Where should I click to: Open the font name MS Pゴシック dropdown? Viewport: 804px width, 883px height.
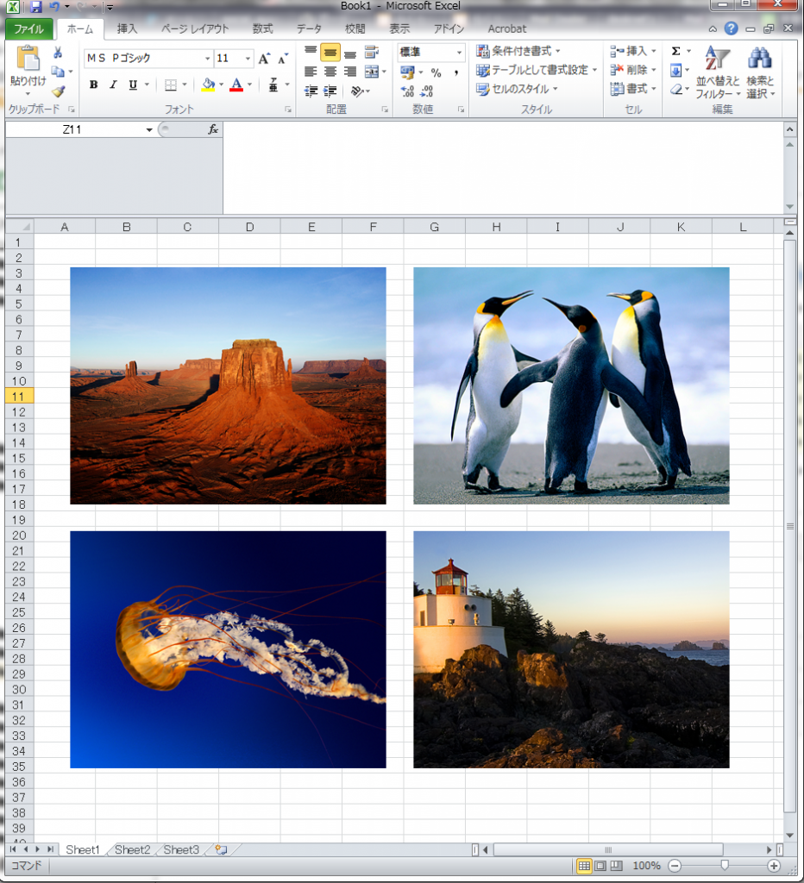(207, 59)
